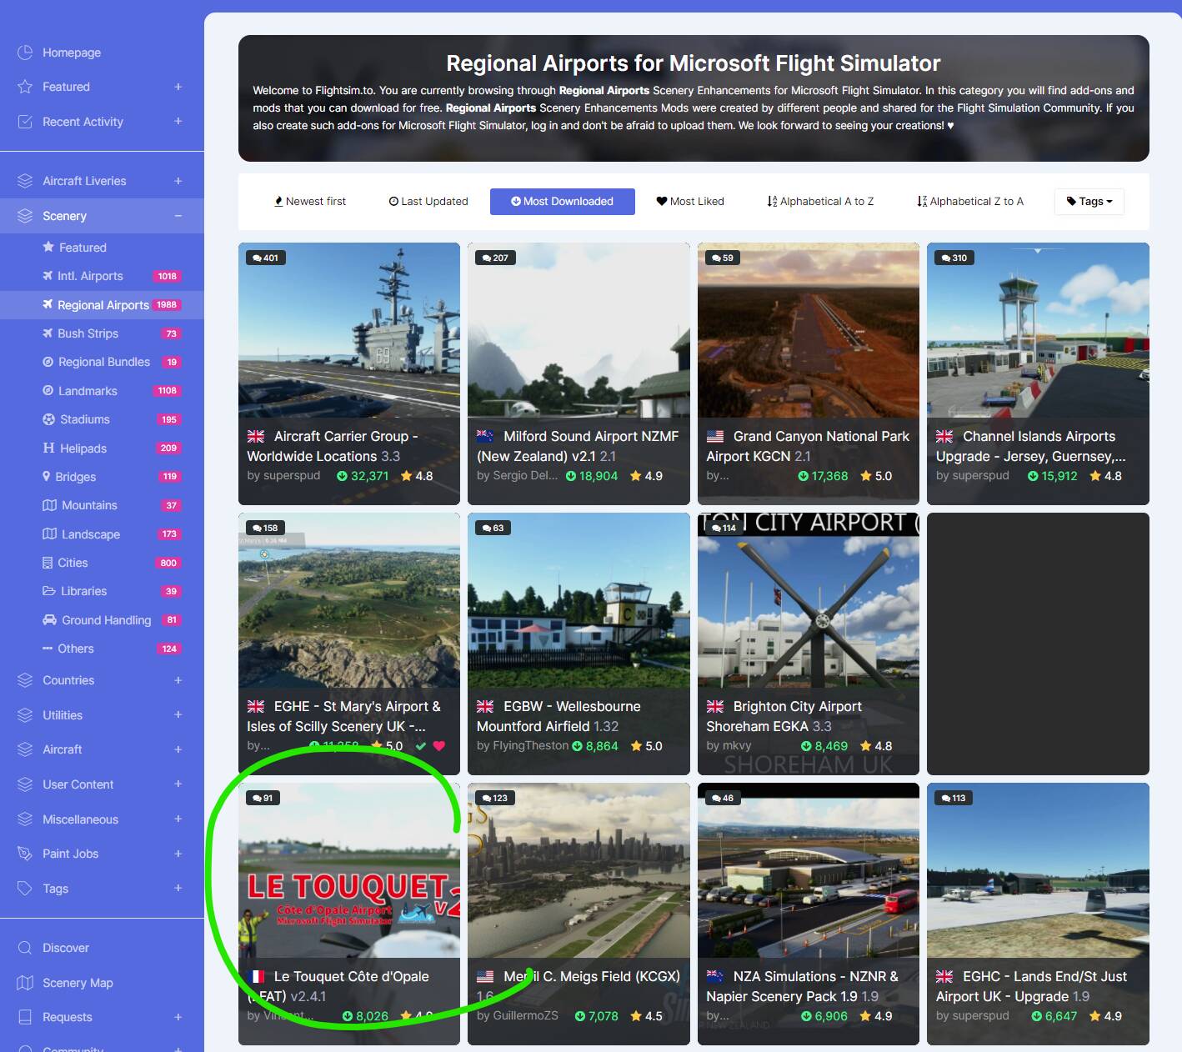Click the Mountains map icon
Image resolution: width=1182 pixels, height=1052 pixels.
(49, 505)
